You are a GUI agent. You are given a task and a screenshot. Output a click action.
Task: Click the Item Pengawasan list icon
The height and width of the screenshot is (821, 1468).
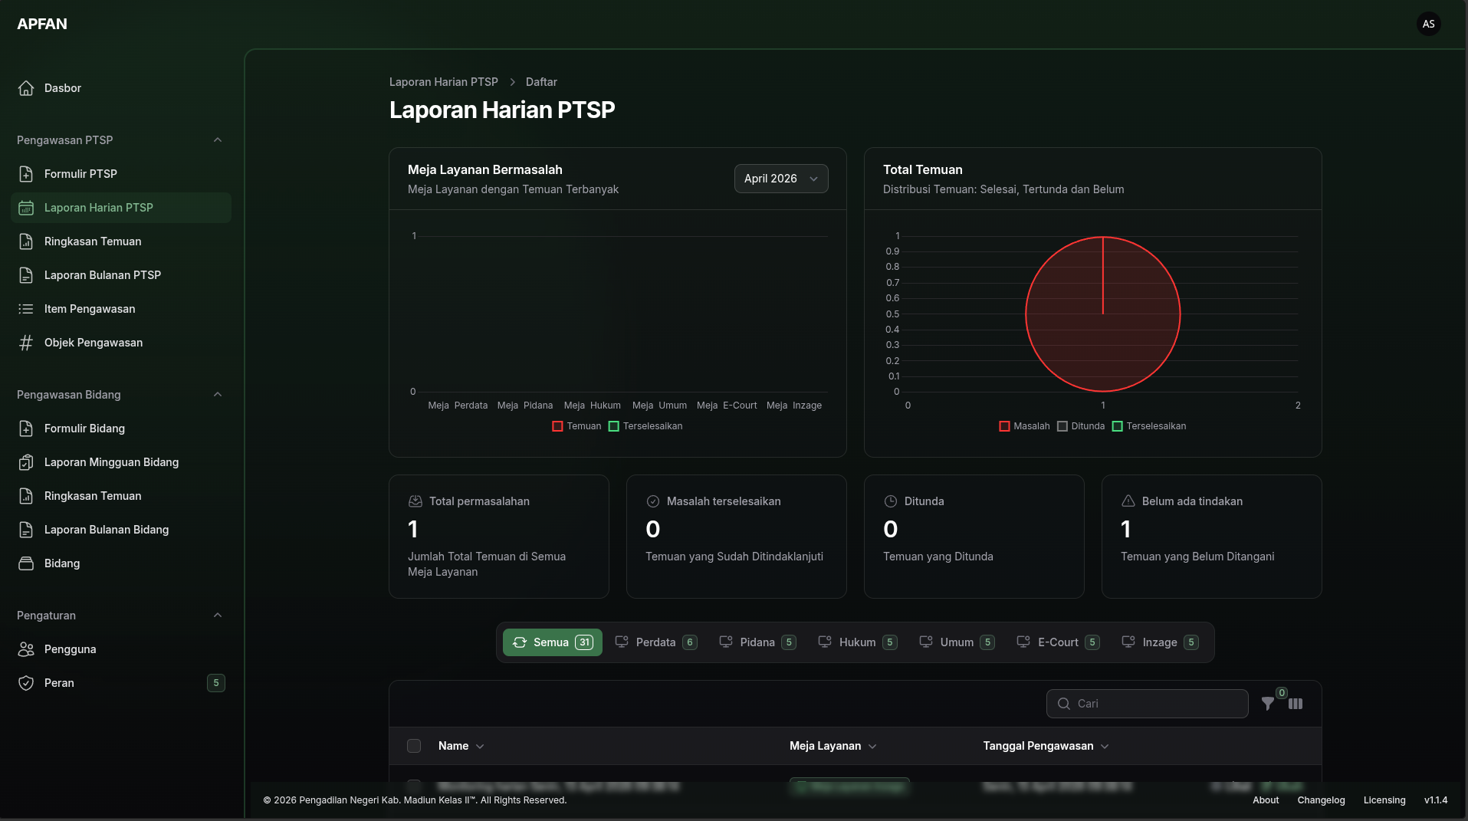(x=26, y=309)
